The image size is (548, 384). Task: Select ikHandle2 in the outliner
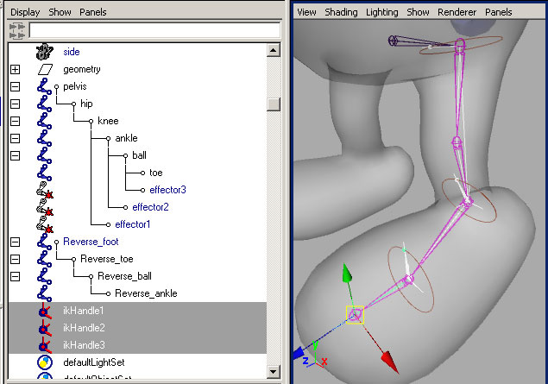[x=83, y=328]
